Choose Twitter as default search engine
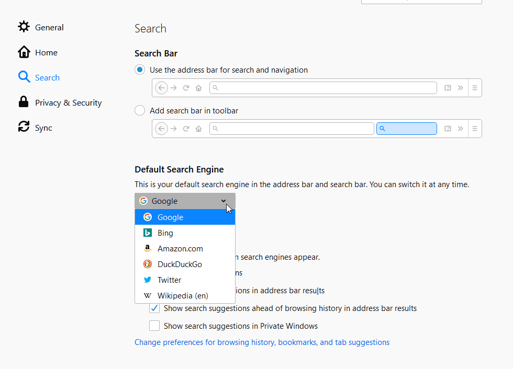Viewport: 513px width, 369px height. coord(185,280)
